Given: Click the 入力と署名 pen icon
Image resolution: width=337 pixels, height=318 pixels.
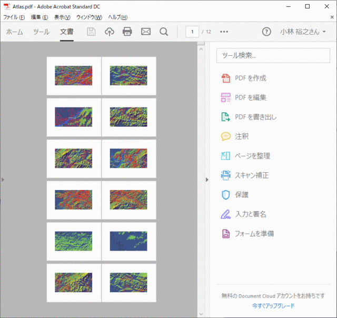Looking at the screenshot, I should pyautogui.click(x=226, y=214).
